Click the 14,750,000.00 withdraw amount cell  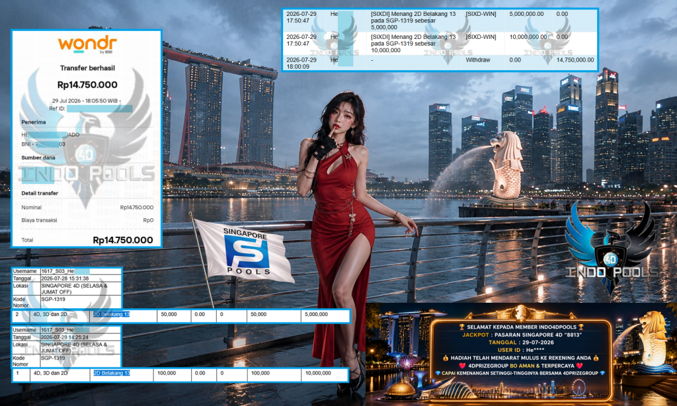tap(575, 60)
